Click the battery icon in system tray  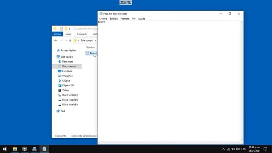pos(233,149)
